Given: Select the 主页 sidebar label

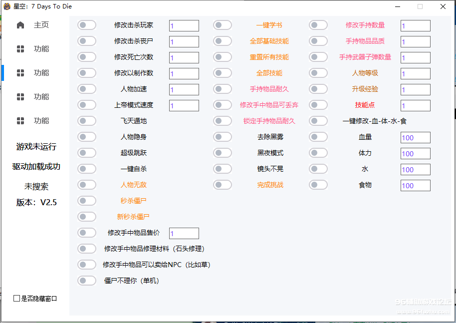Looking at the screenshot, I should point(41,25).
